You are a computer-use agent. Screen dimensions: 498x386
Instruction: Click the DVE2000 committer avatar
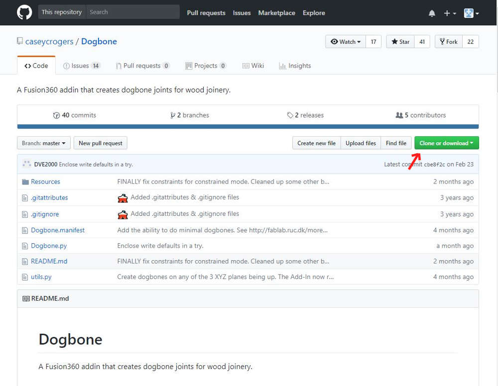tap(26, 164)
